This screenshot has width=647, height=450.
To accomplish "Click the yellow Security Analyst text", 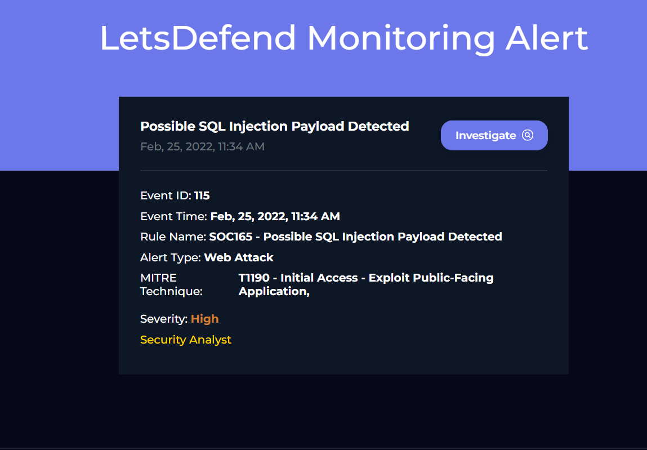I will coord(186,340).
